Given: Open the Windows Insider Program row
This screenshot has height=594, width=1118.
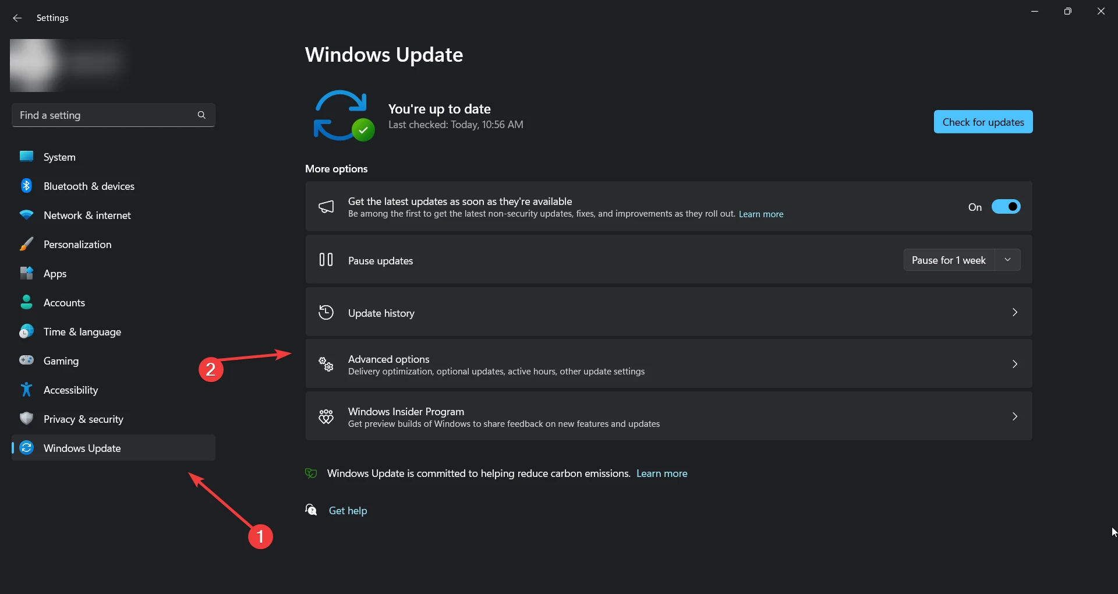Looking at the screenshot, I should (x=668, y=416).
